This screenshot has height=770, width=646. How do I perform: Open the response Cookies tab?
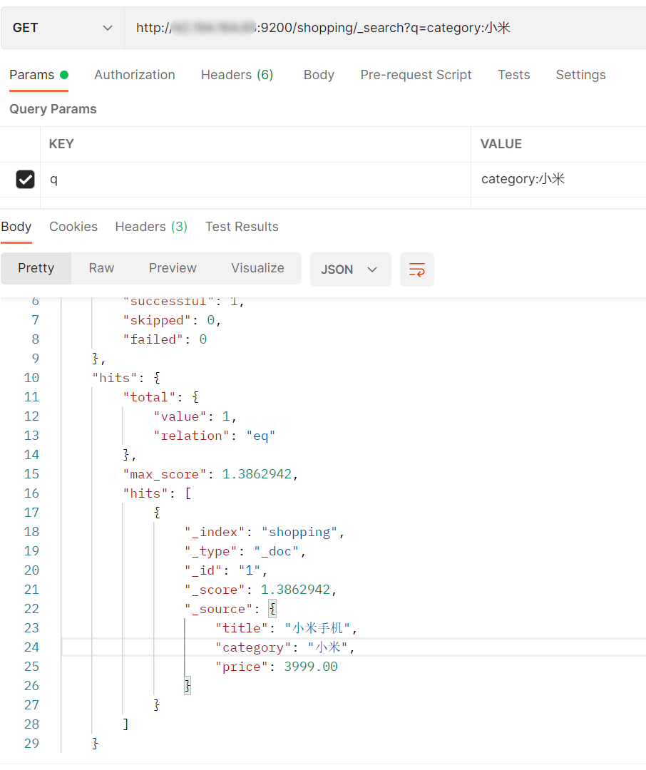coord(73,227)
